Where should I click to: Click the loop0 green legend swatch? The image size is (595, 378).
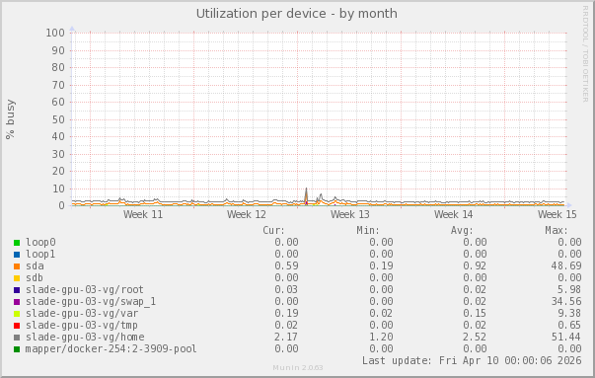tap(17, 243)
